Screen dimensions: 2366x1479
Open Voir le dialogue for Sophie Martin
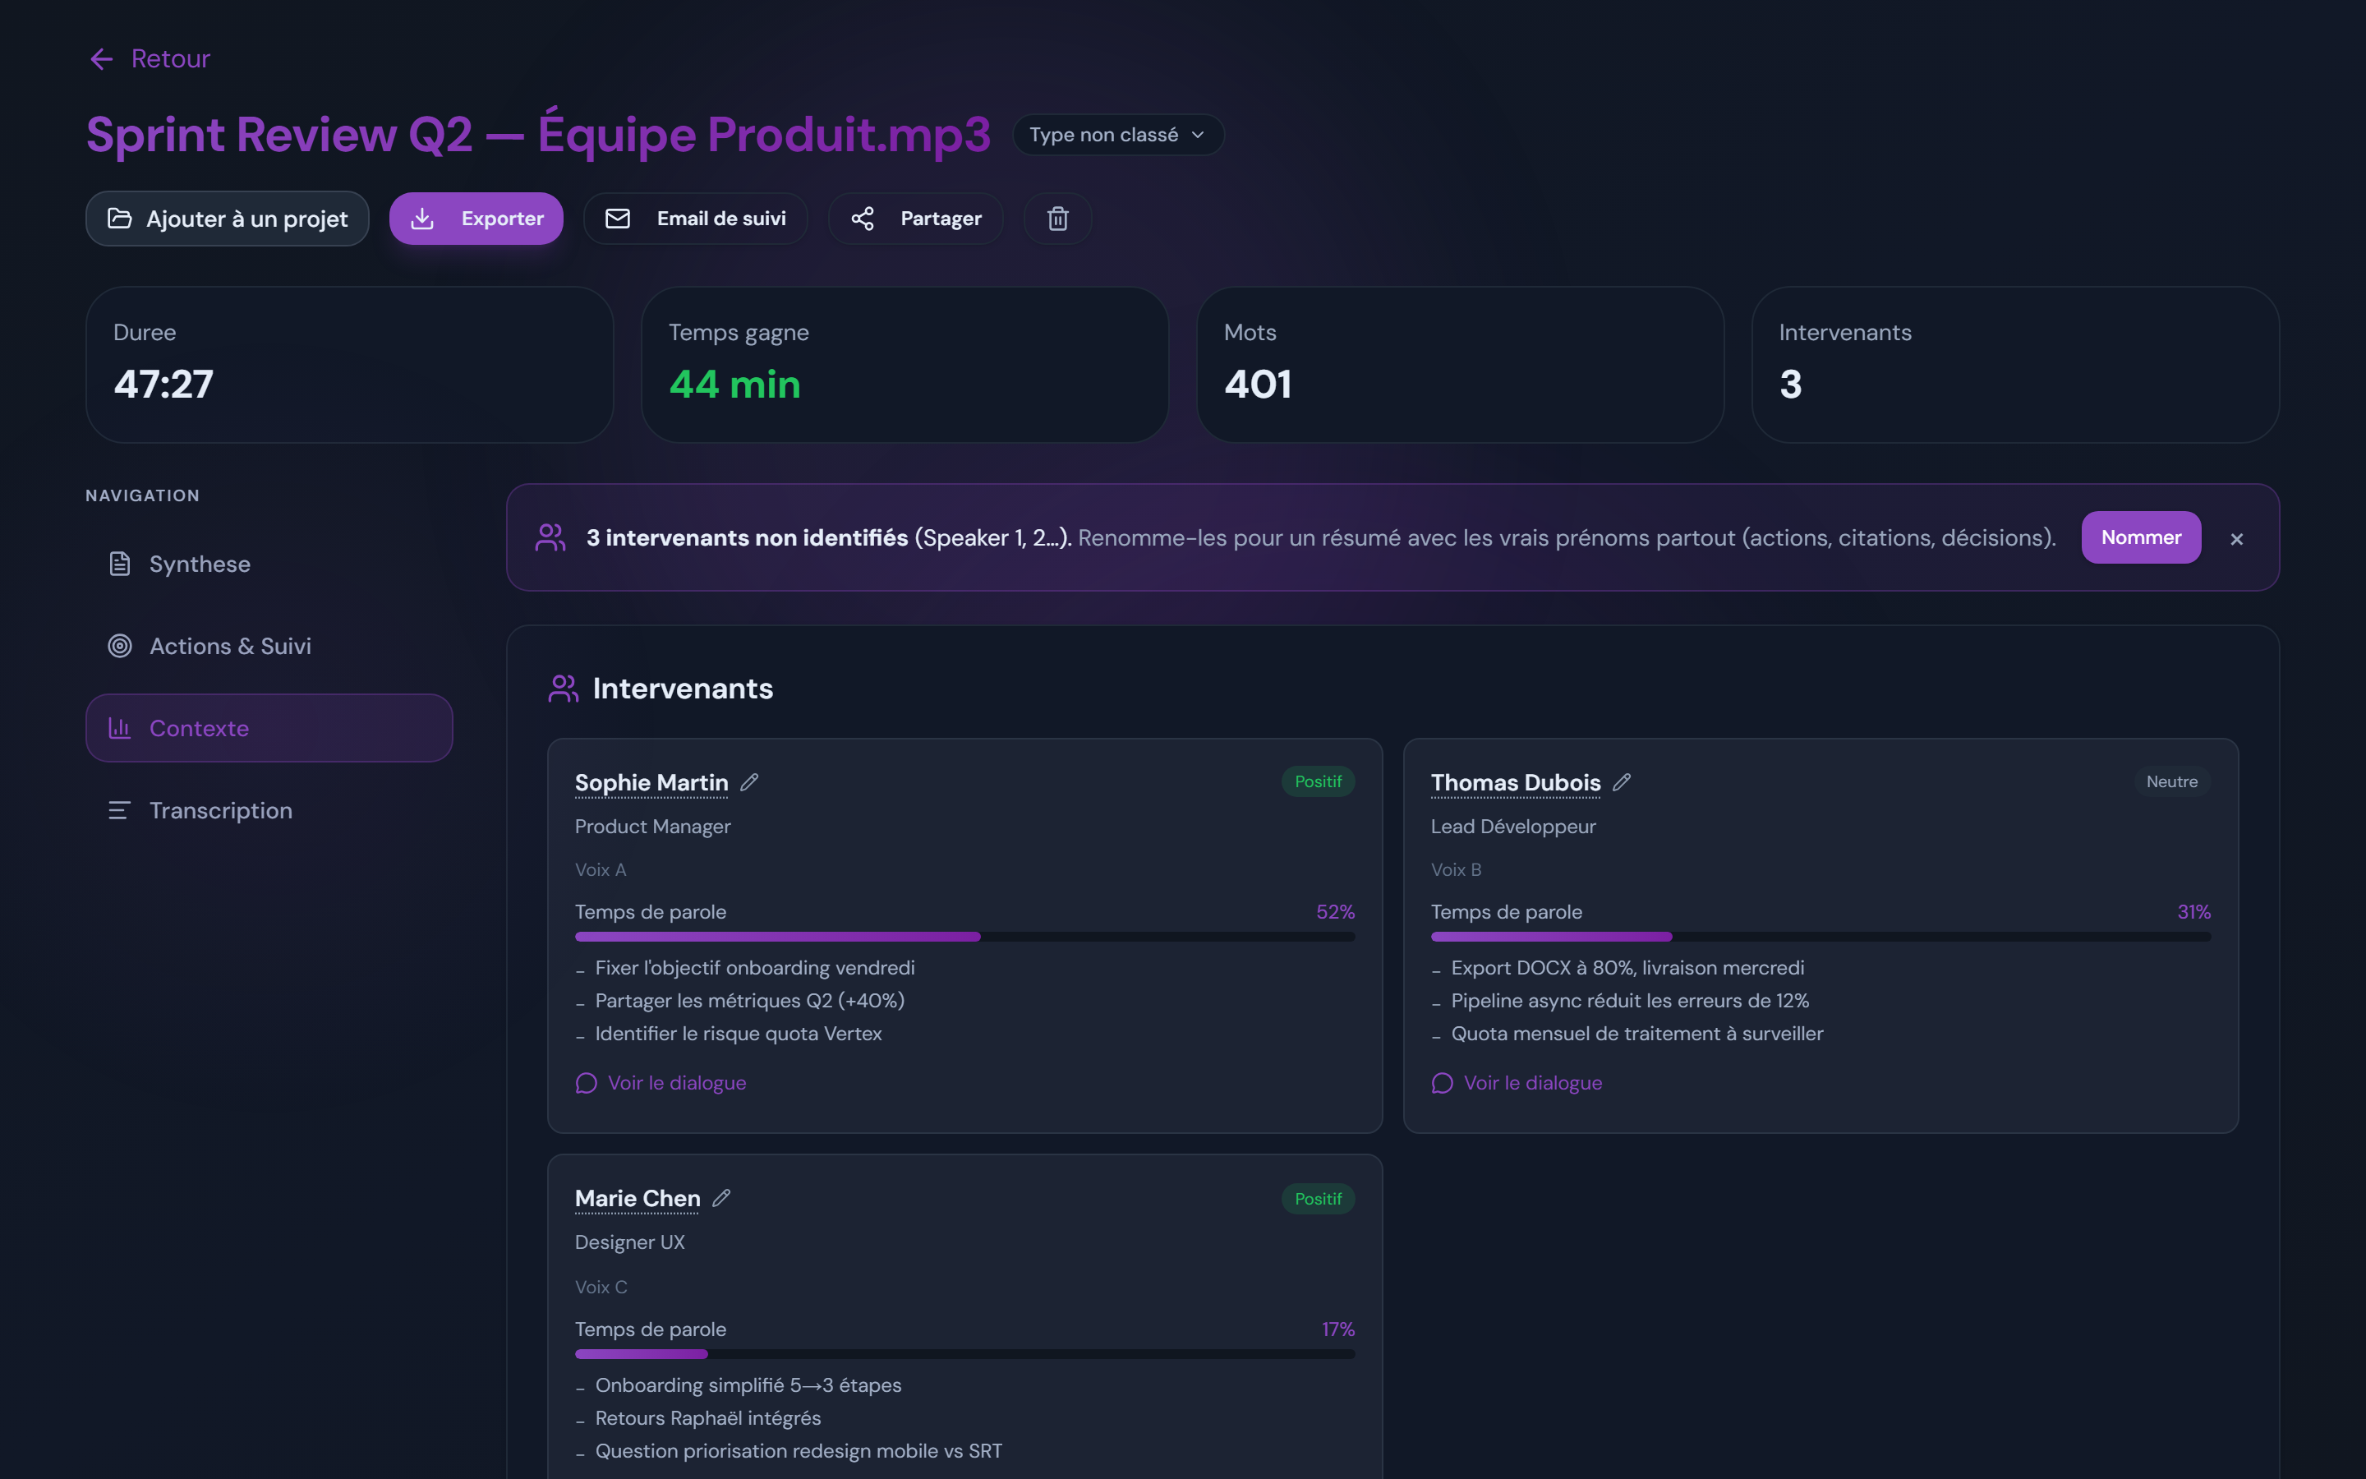661,1083
